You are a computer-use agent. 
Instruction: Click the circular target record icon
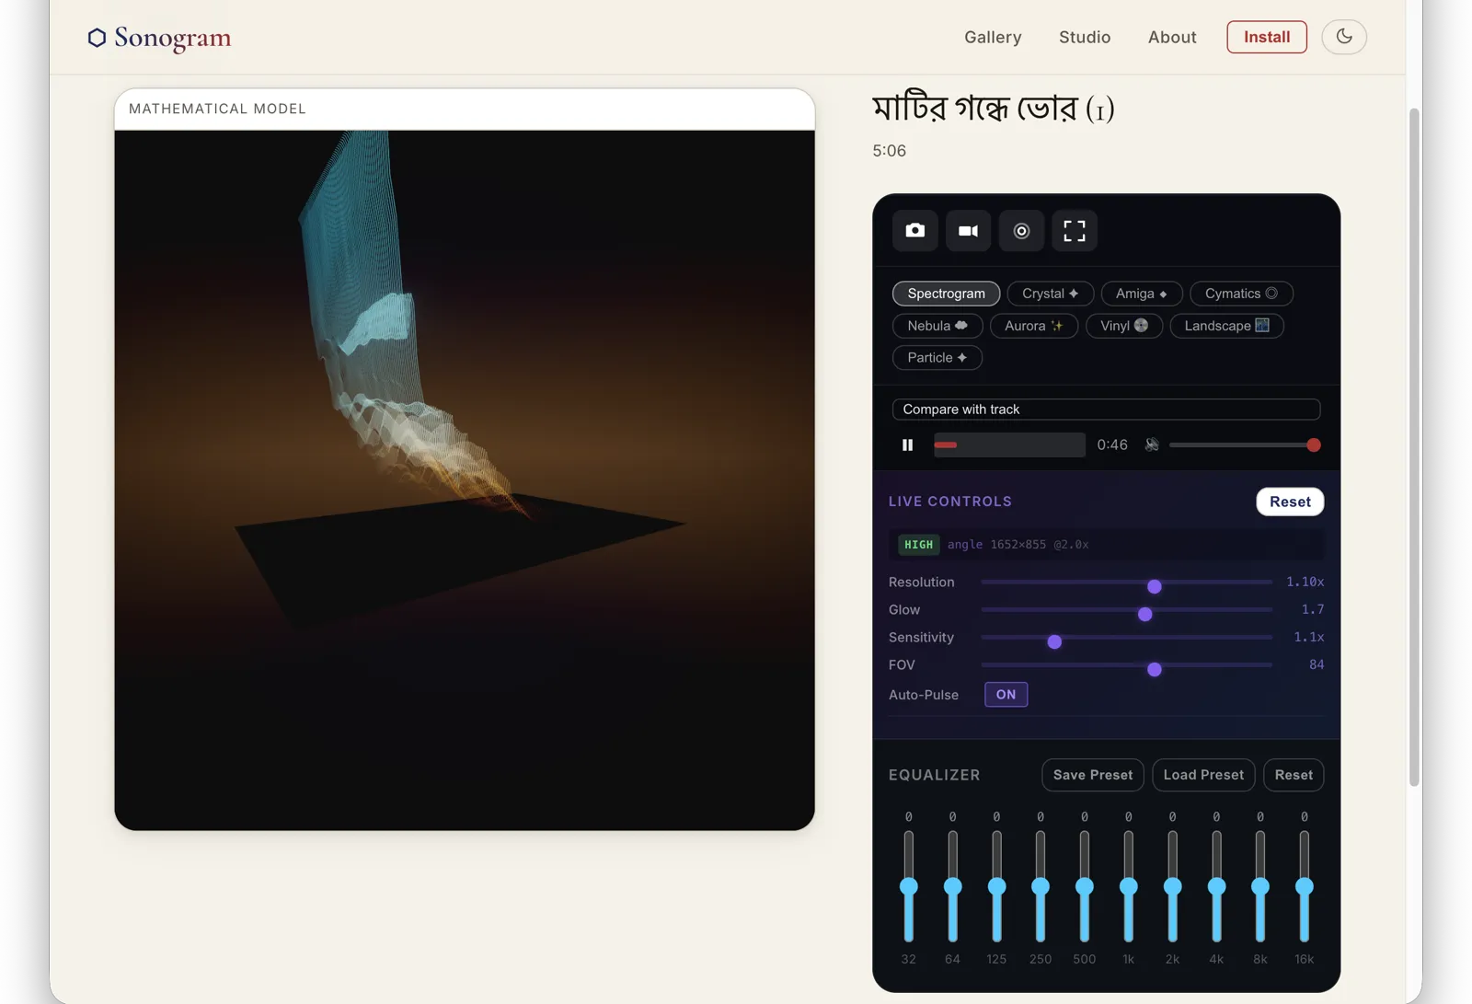(1021, 230)
